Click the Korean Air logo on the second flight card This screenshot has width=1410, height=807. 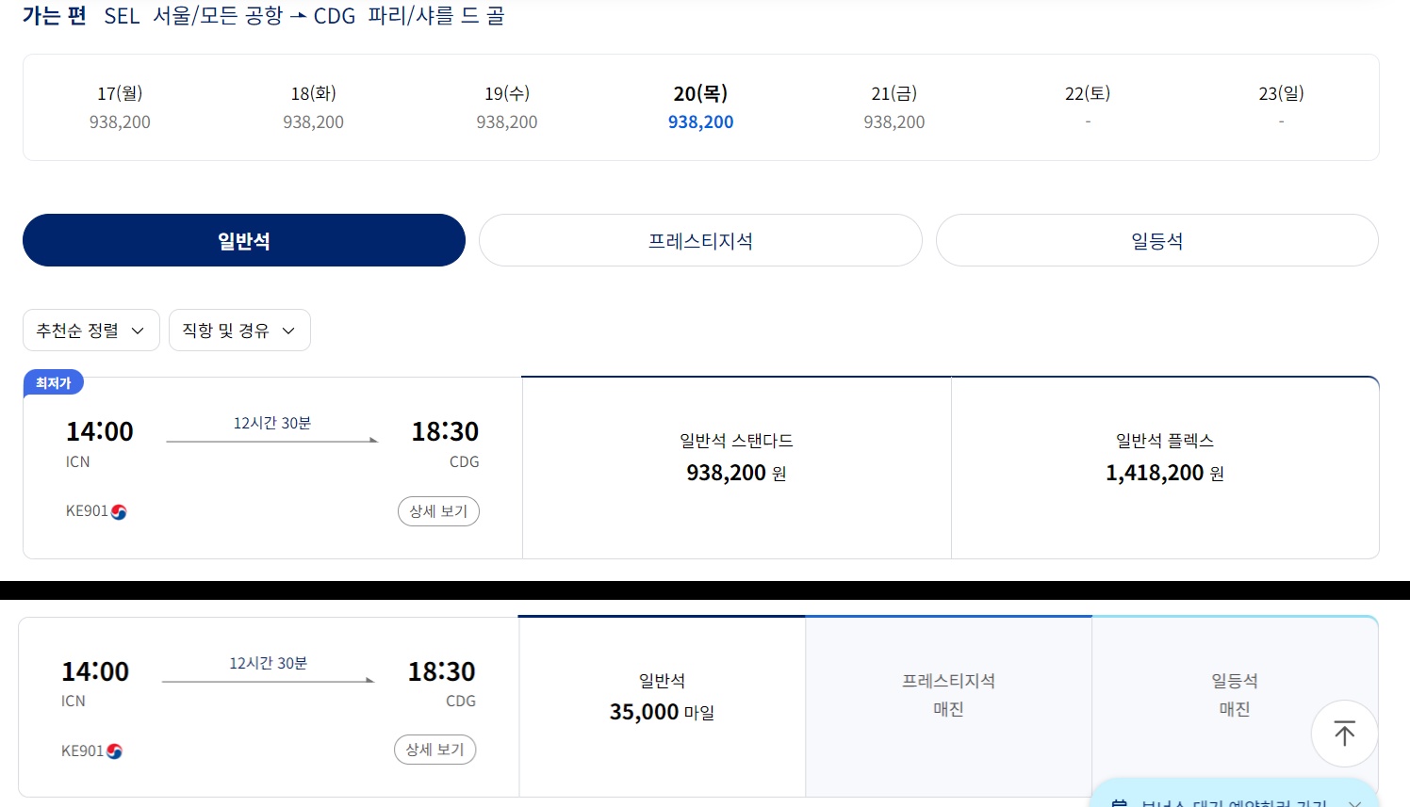[x=113, y=751]
